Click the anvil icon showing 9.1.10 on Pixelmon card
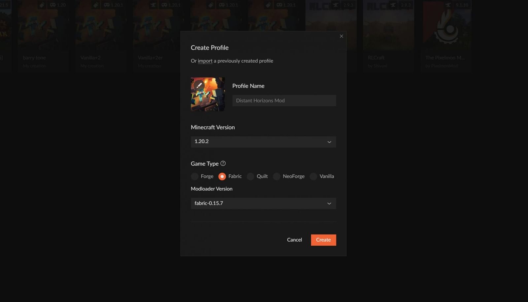 point(448,5)
